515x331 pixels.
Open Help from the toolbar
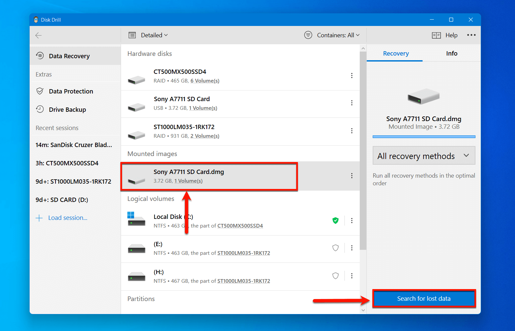[x=451, y=35]
